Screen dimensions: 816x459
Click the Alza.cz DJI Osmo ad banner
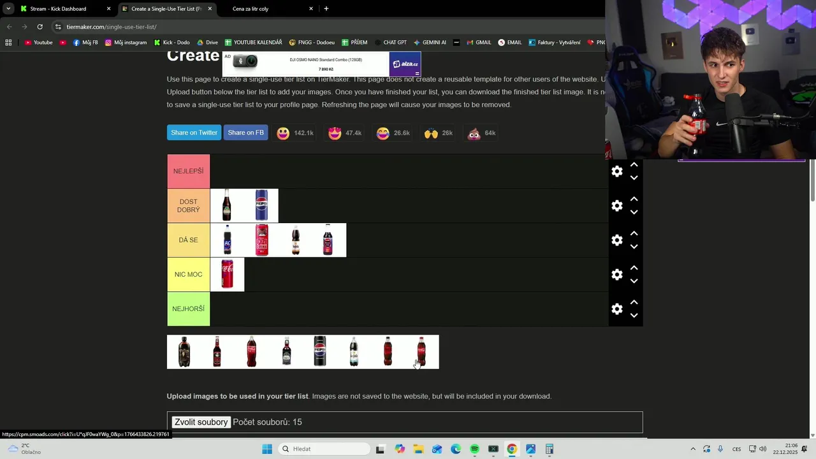pos(322,64)
